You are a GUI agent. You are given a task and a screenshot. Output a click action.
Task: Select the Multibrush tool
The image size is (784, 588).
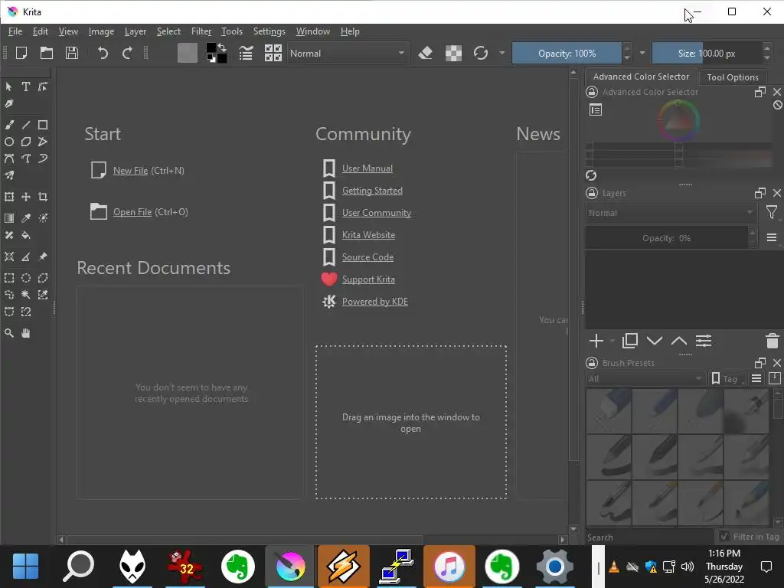coord(9,175)
